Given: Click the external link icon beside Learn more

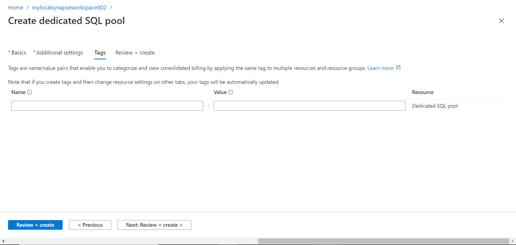Looking at the screenshot, I should (398, 68).
